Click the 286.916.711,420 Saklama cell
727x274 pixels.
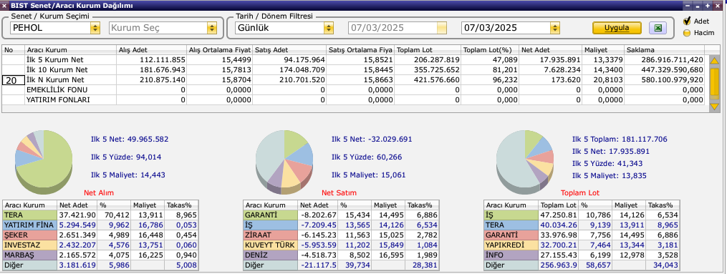pos(665,59)
